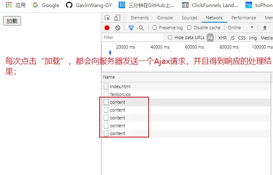Filter requests by XHR

222,38
